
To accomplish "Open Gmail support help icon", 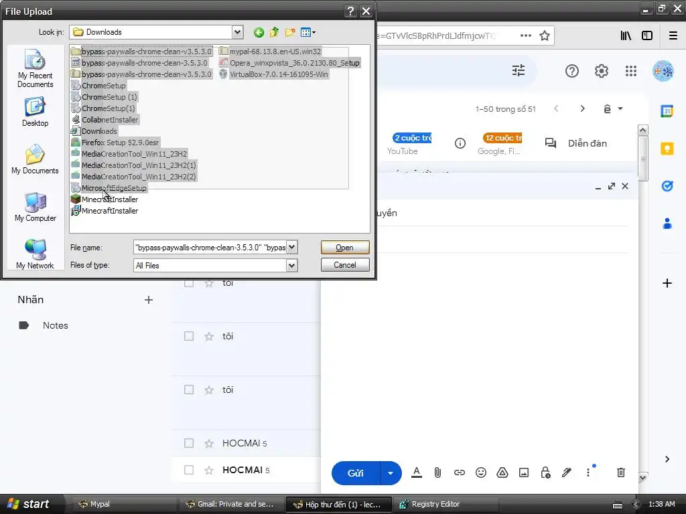I will click(x=572, y=71).
